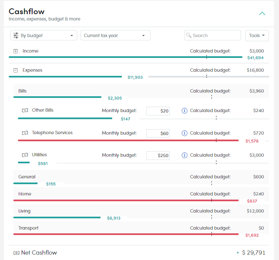279x260 pixels.
Task: Open the Current tax year dropdown
Action: (x=116, y=35)
